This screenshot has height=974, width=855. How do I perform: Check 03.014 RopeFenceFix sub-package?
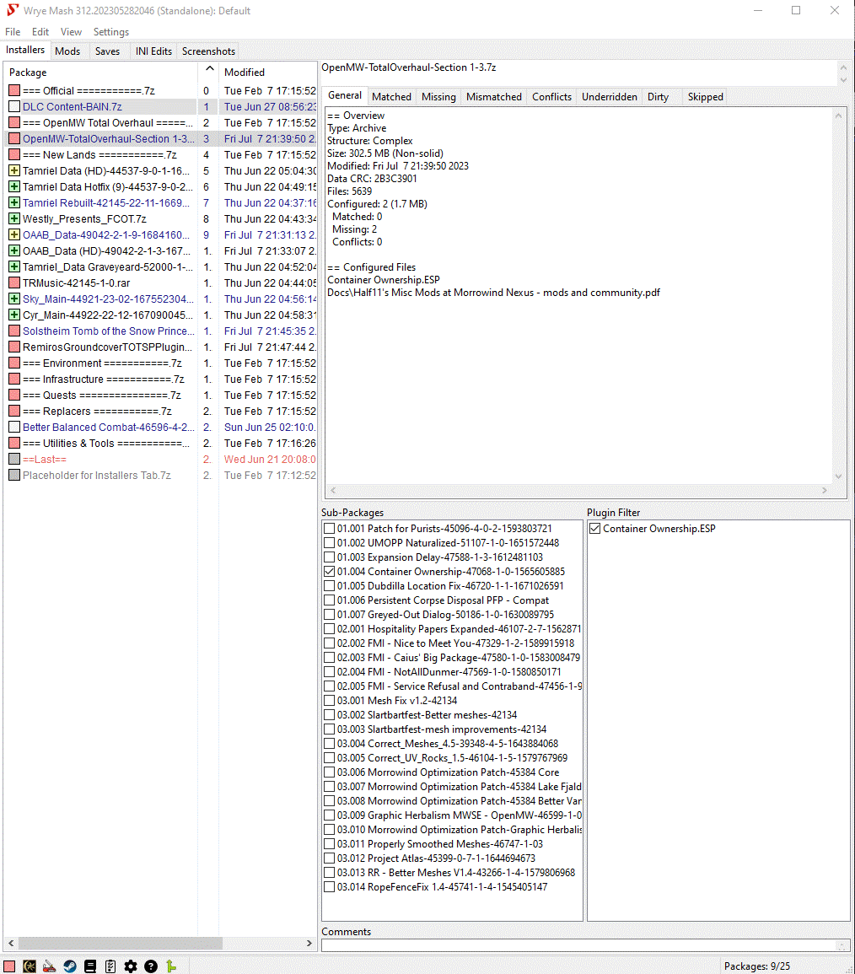pyautogui.click(x=330, y=887)
